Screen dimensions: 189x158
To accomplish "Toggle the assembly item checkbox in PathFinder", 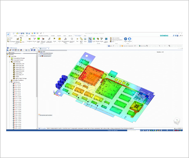I will click(41, 56).
